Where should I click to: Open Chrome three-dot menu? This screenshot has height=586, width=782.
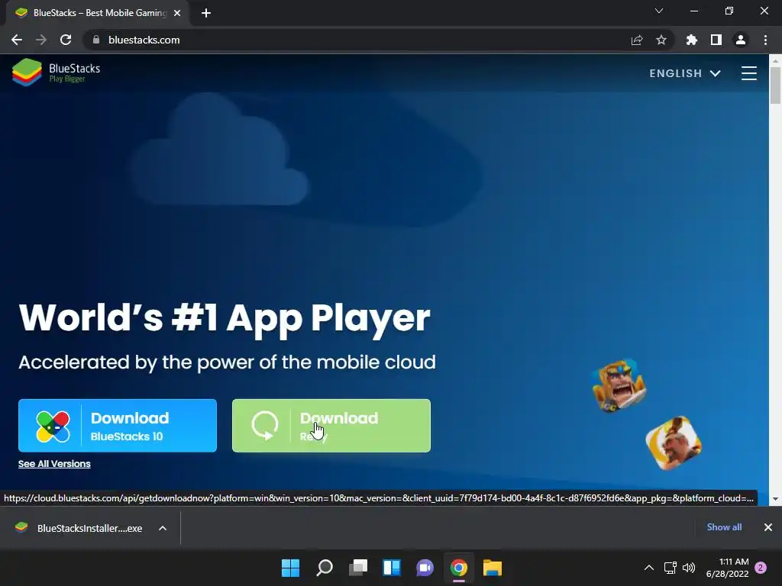point(765,40)
